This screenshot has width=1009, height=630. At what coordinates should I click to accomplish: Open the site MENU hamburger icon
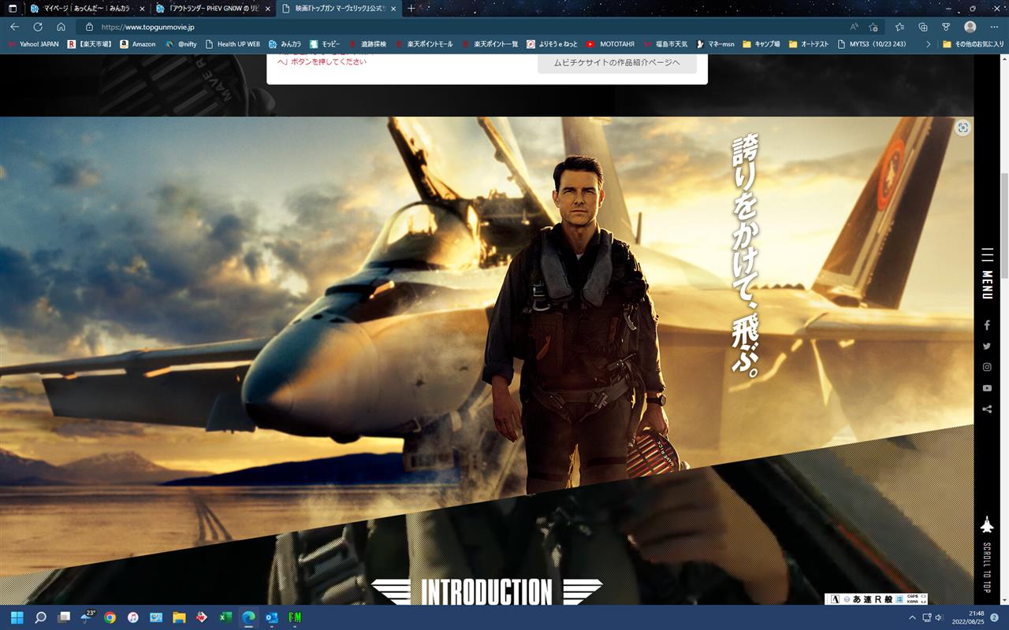[987, 255]
